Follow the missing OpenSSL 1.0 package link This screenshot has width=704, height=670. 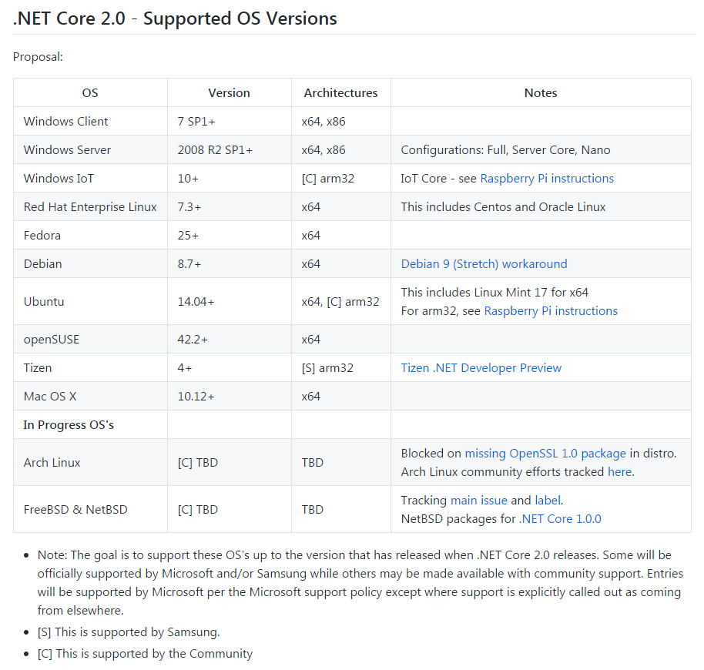[x=545, y=454]
